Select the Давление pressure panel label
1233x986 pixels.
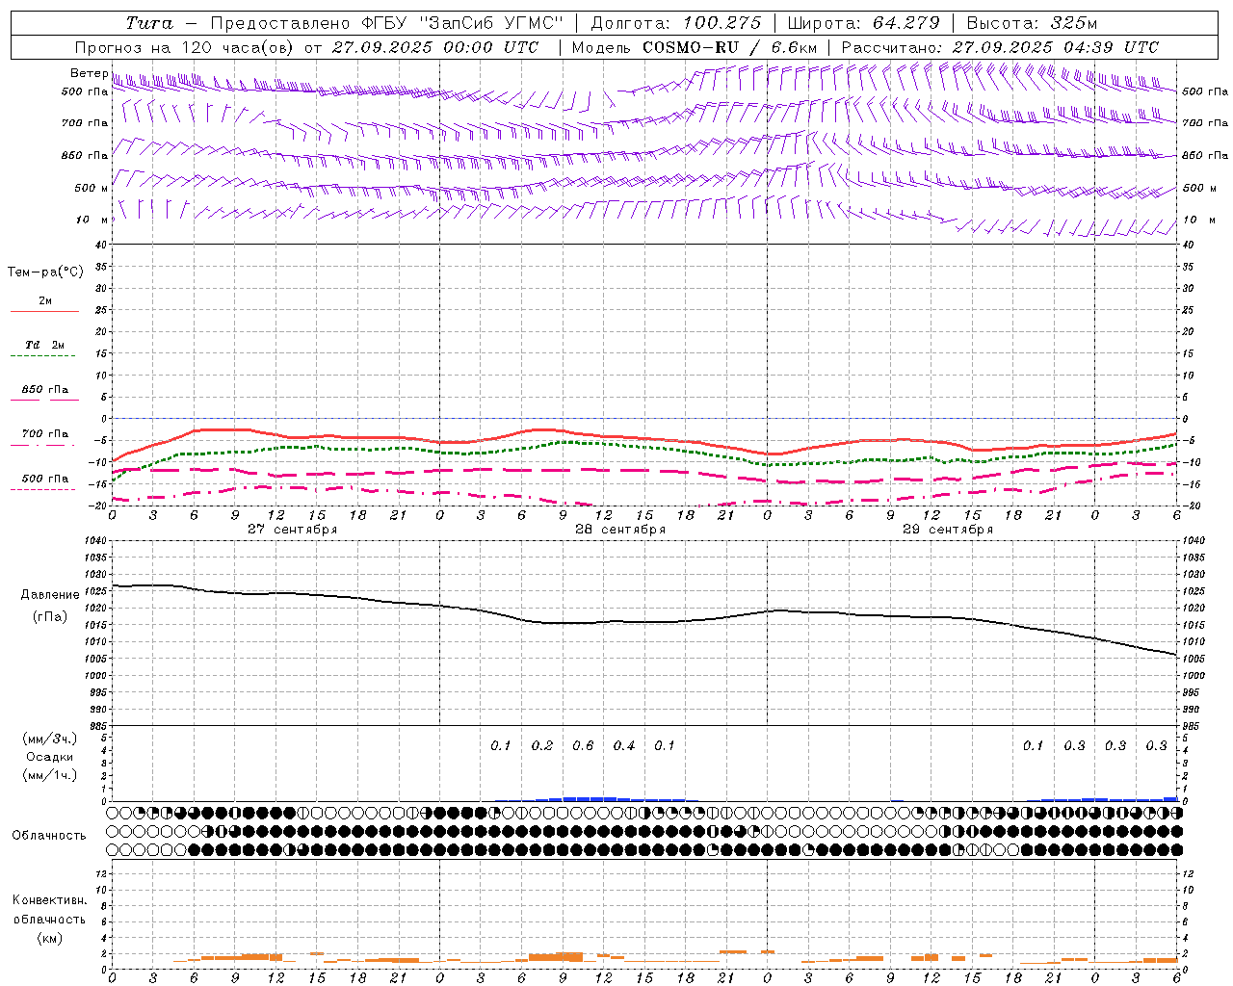(x=50, y=595)
